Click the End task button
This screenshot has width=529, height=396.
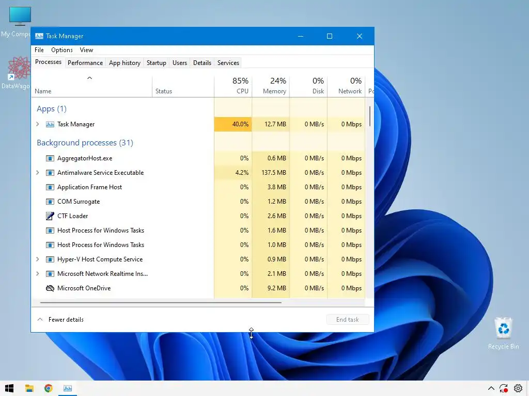click(348, 320)
